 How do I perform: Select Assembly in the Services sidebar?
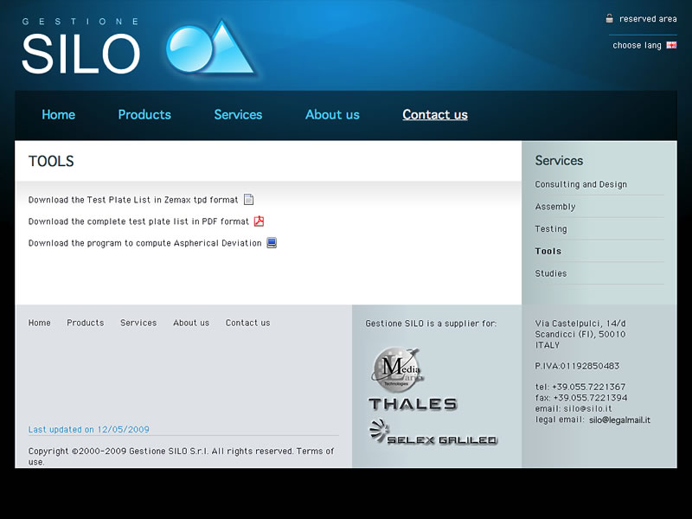point(555,207)
